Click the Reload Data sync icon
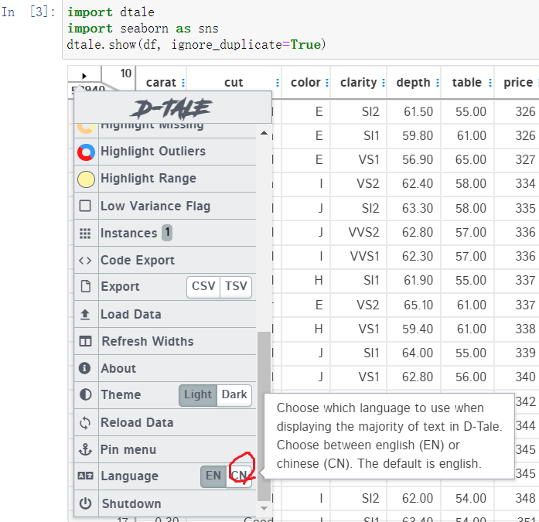This screenshot has width=539, height=522. pos(85,423)
